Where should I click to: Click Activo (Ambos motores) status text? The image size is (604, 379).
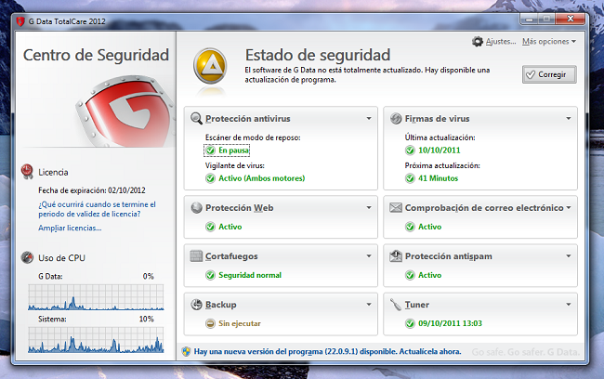pyautogui.click(x=261, y=178)
